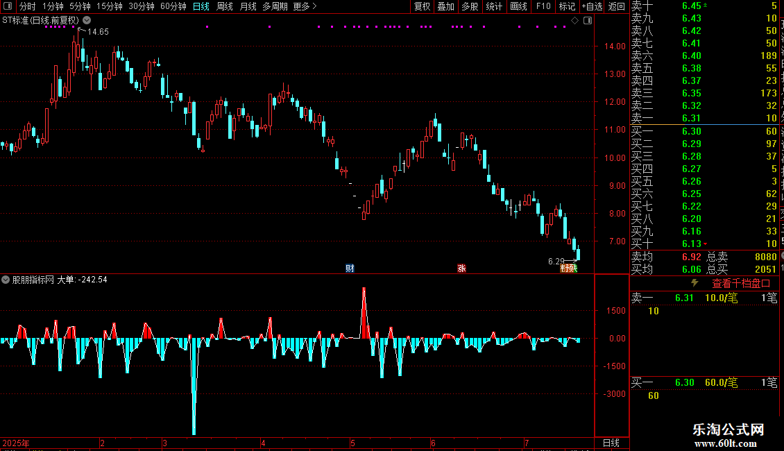
Task: Click the month 3 marker on timeline
Action: pos(164,443)
